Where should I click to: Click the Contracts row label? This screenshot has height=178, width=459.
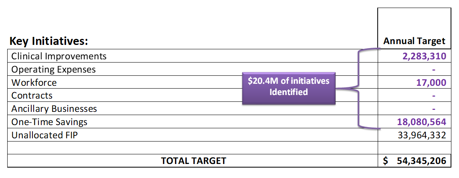[32, 95]
